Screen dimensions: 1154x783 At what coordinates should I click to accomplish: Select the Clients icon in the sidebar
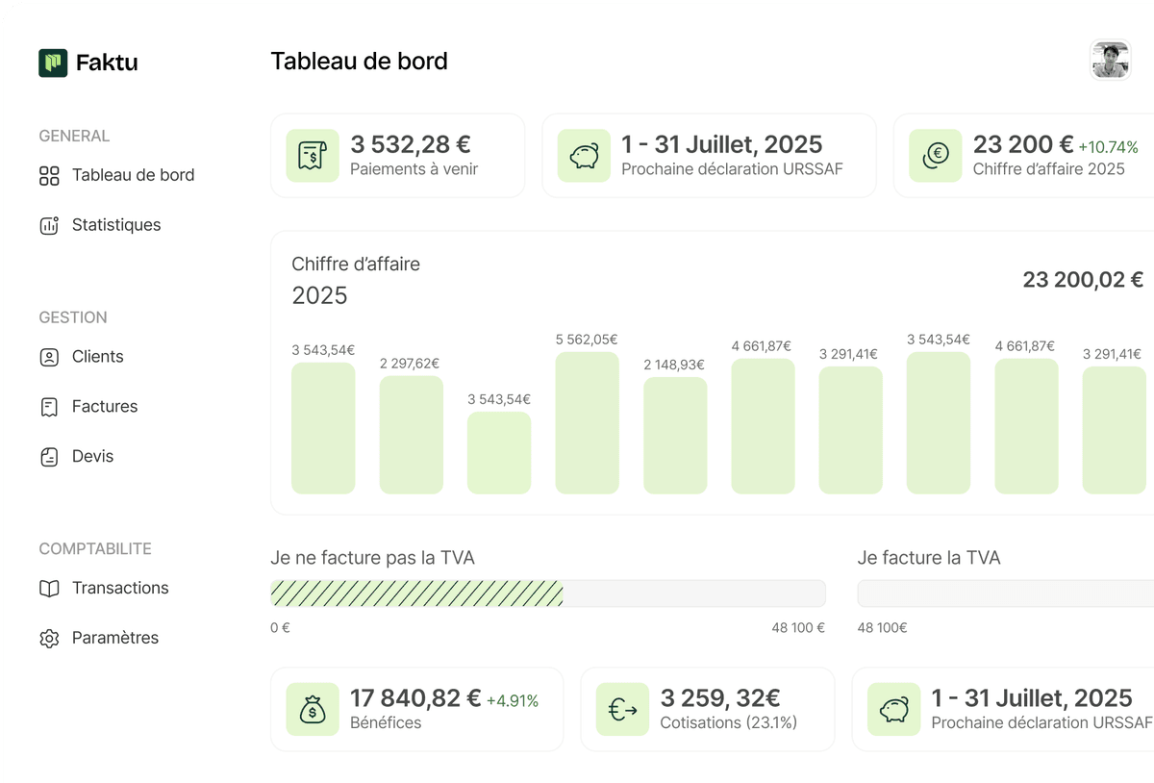[x=49, y=356]
